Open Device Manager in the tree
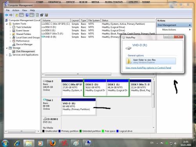 click(x=24, y=44)
